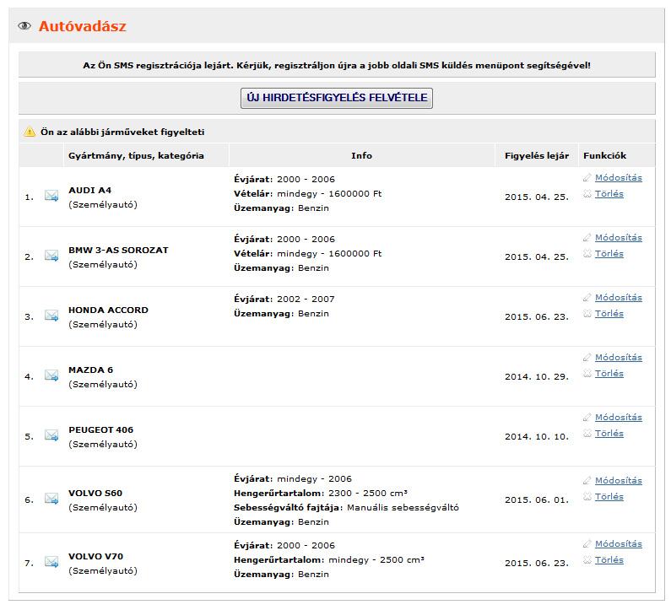
Task: Click the yellow warning triangle icon
Action: [x=30, y=132]
